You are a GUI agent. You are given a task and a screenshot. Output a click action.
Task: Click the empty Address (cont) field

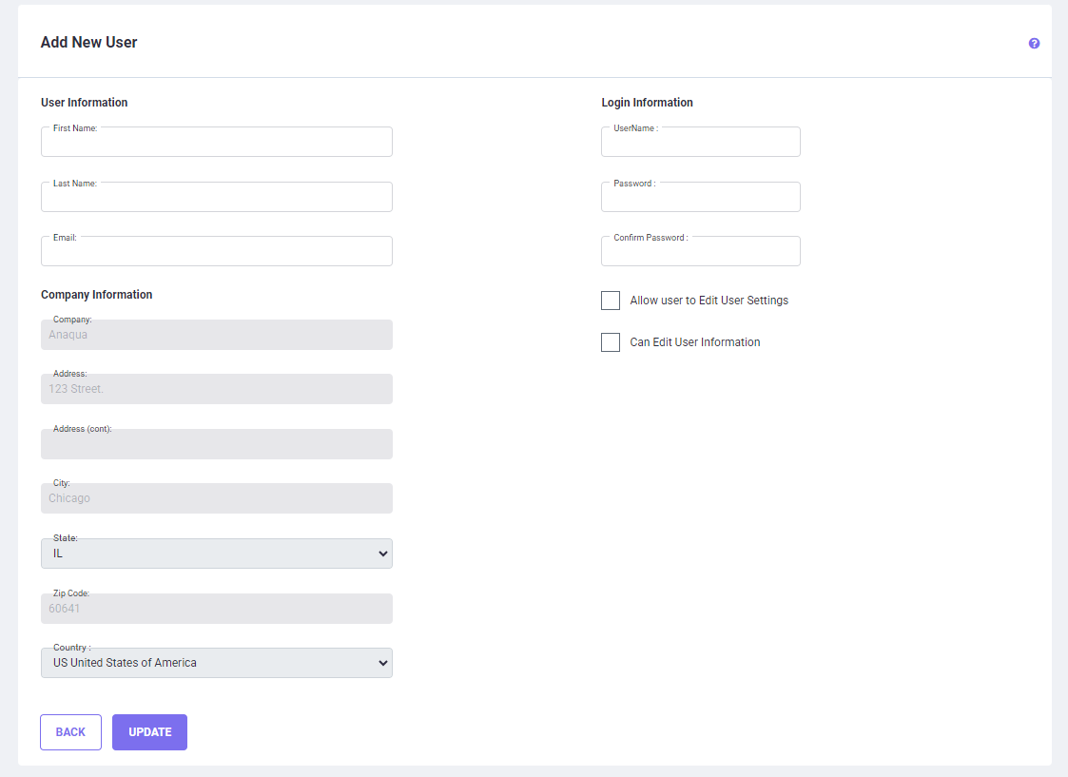point(217,445)
